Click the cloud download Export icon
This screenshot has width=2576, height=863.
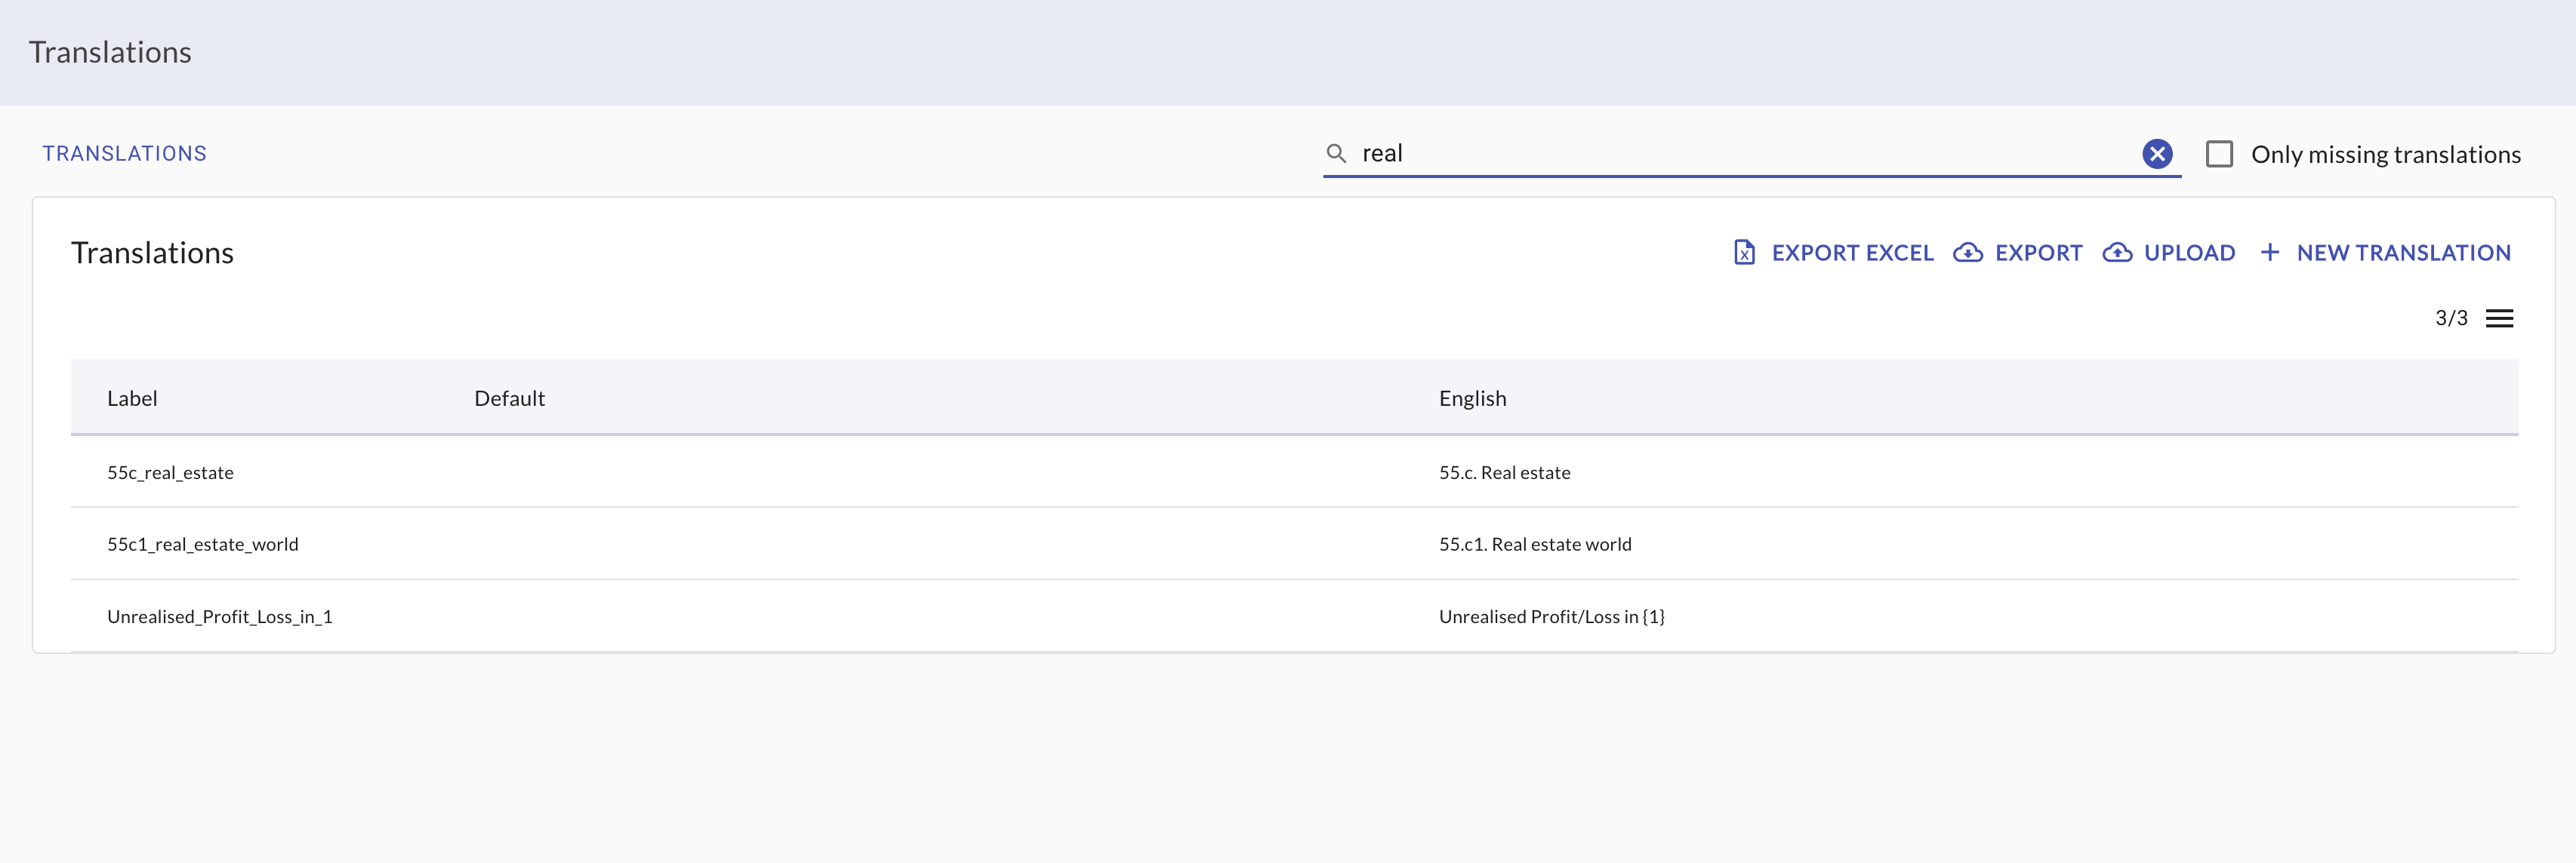click(x=1967, y=252)
